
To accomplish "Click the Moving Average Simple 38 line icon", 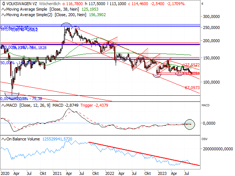I will (4, 10).
